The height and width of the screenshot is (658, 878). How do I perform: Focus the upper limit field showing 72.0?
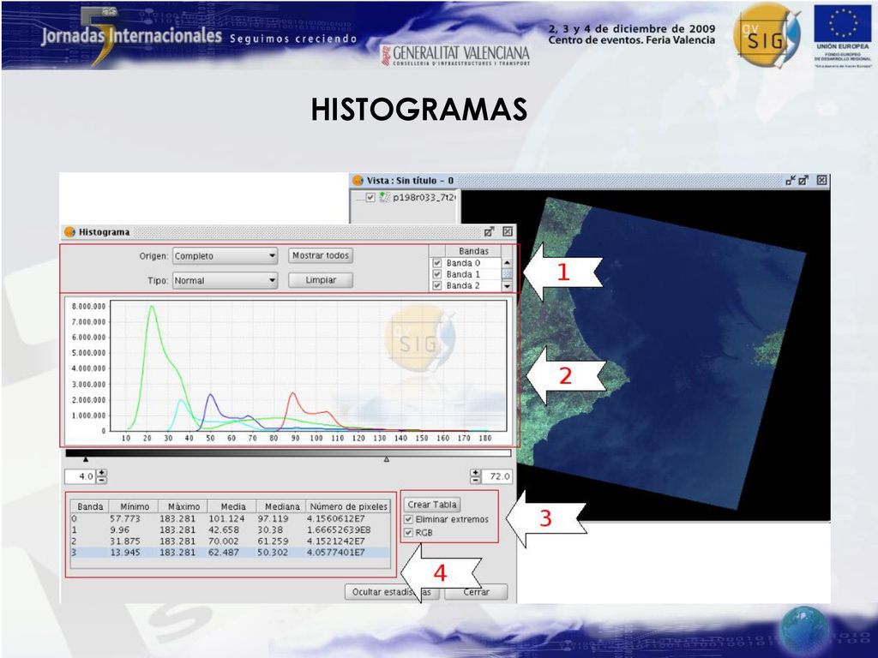[x=496, y=476]
